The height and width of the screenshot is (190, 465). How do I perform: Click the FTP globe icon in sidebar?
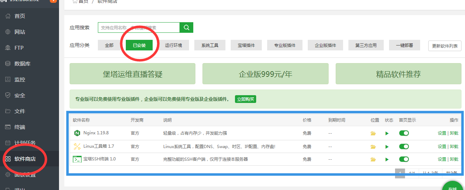coord(8,48)
